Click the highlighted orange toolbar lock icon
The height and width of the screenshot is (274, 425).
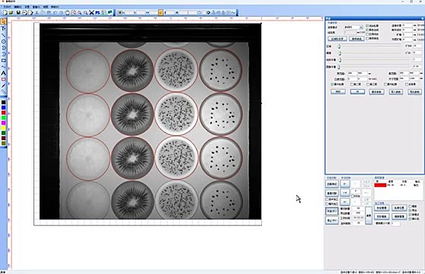click(x=161, y=12)
